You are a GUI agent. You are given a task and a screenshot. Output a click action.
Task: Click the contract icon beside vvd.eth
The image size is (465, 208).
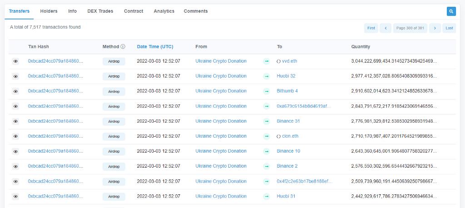click(x=278, y=61)
